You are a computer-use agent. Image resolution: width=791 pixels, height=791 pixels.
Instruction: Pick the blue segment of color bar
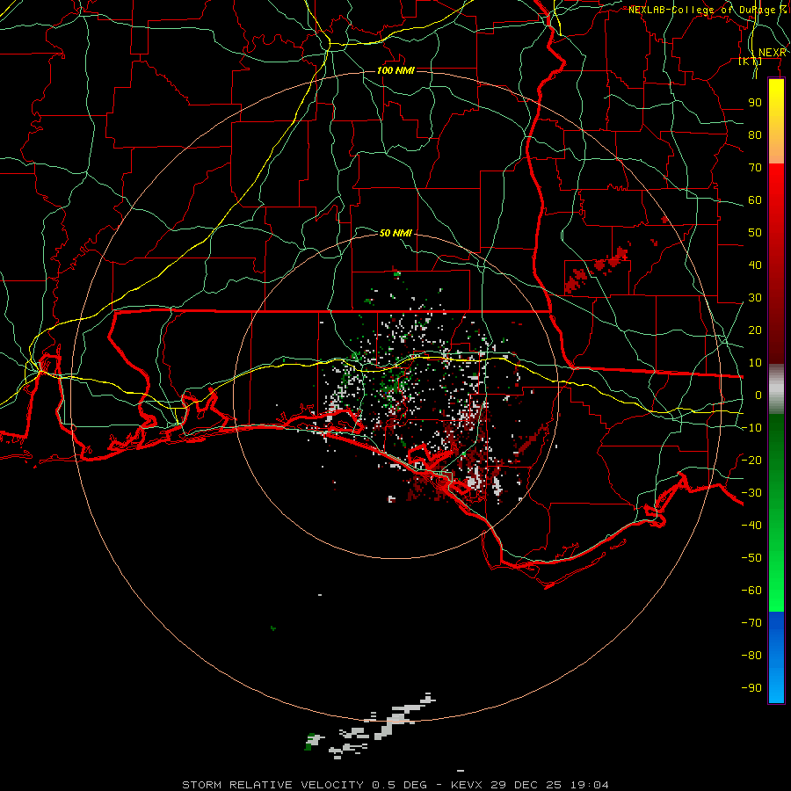pyautogui.click(x=776, y=657)
